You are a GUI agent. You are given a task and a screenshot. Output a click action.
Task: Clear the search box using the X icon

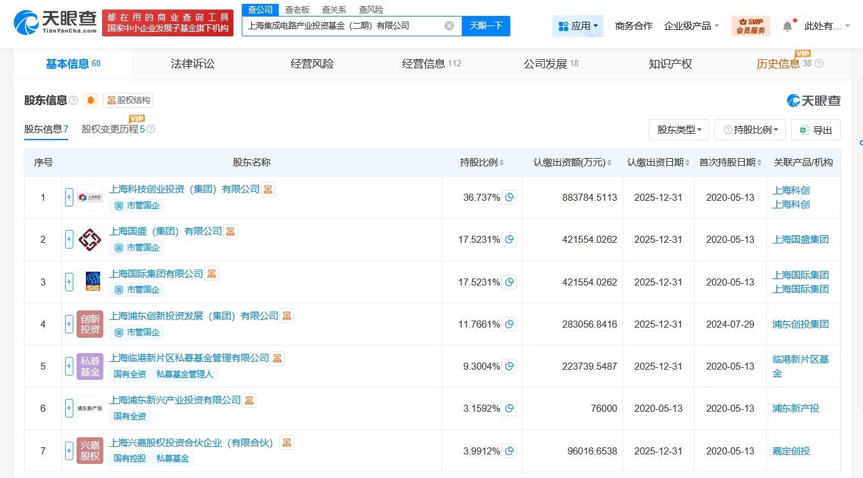click(449, 25)
